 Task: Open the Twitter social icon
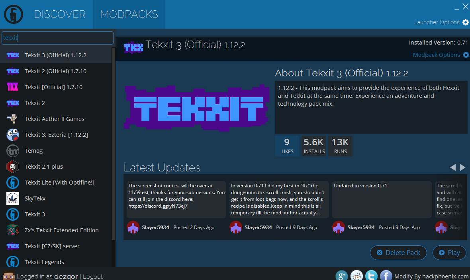pyautogui.click(x=371, y=276)
